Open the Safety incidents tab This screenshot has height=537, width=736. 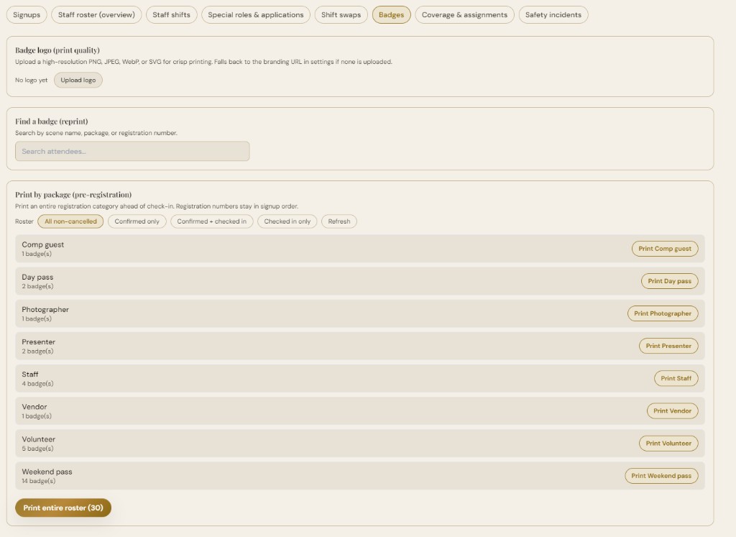tap(553, 14)
